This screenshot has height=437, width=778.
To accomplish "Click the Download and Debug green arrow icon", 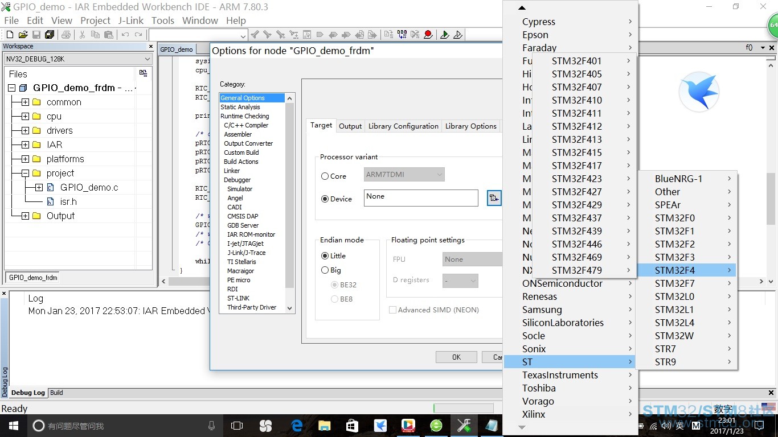I will pyautogui.click(x=445, y=35).
